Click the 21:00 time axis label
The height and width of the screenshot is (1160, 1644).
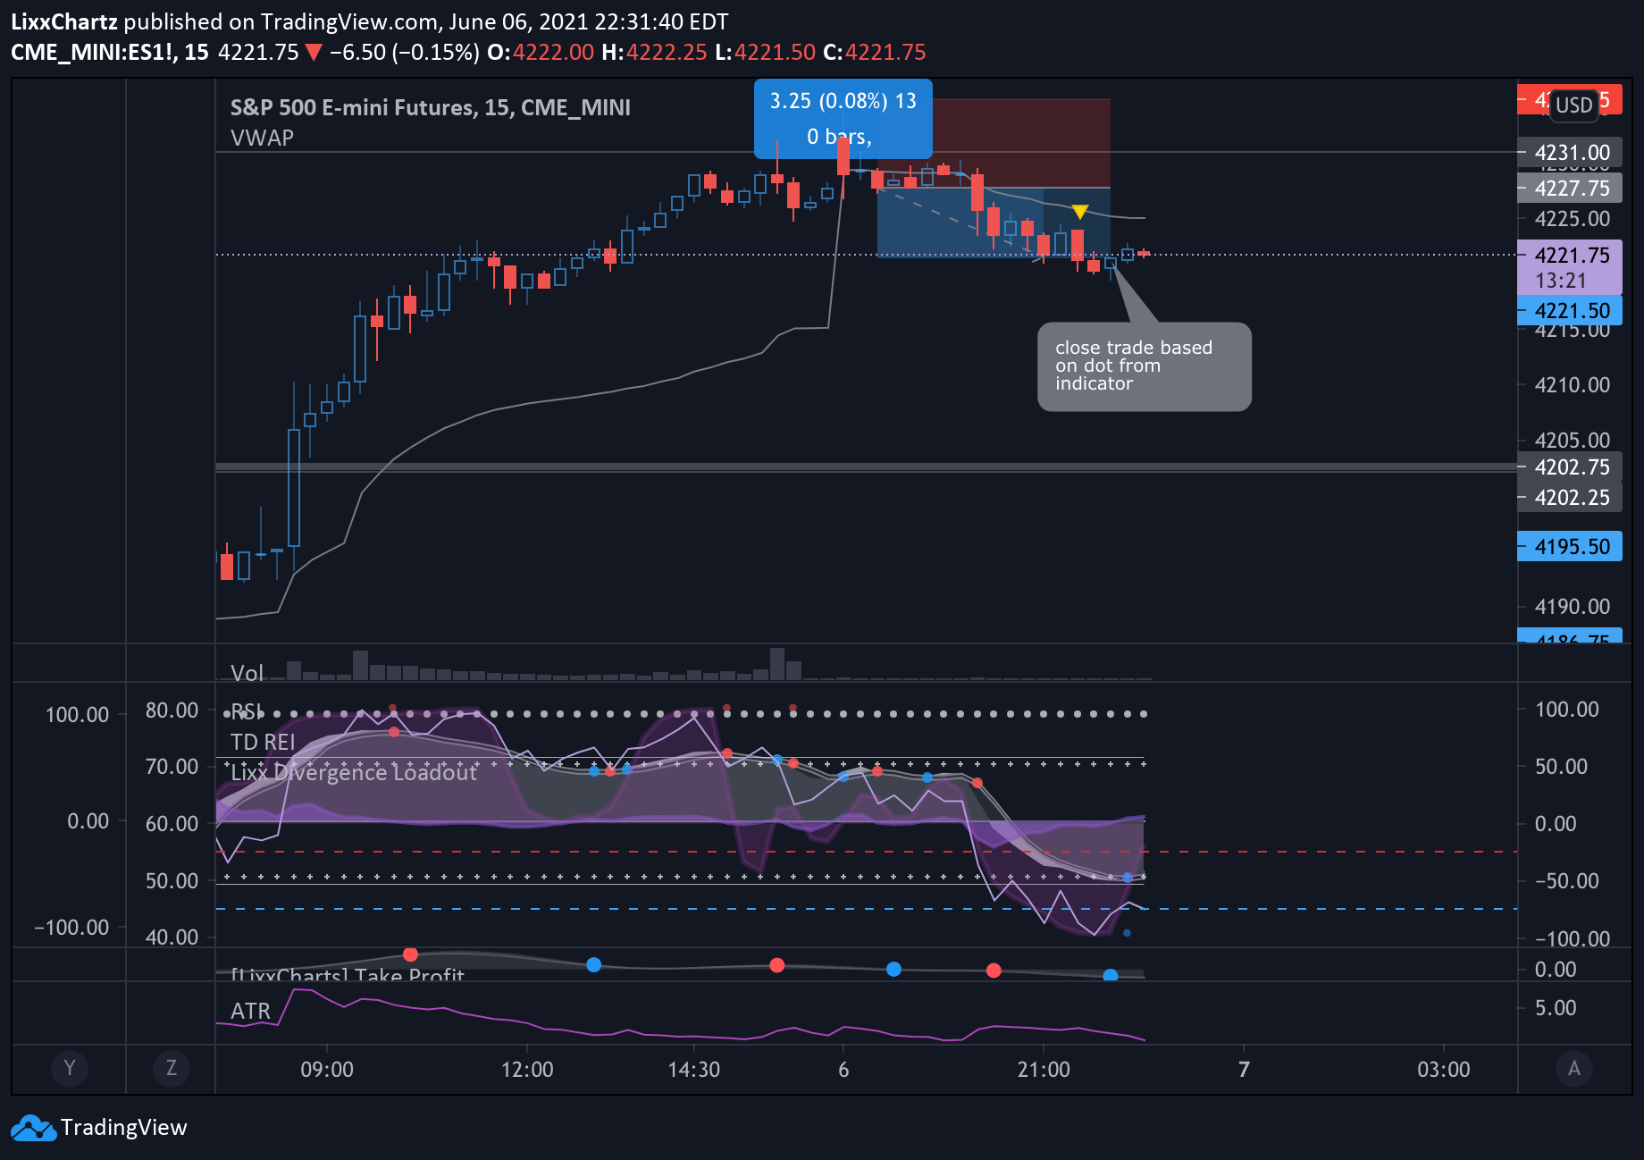1044,1069
